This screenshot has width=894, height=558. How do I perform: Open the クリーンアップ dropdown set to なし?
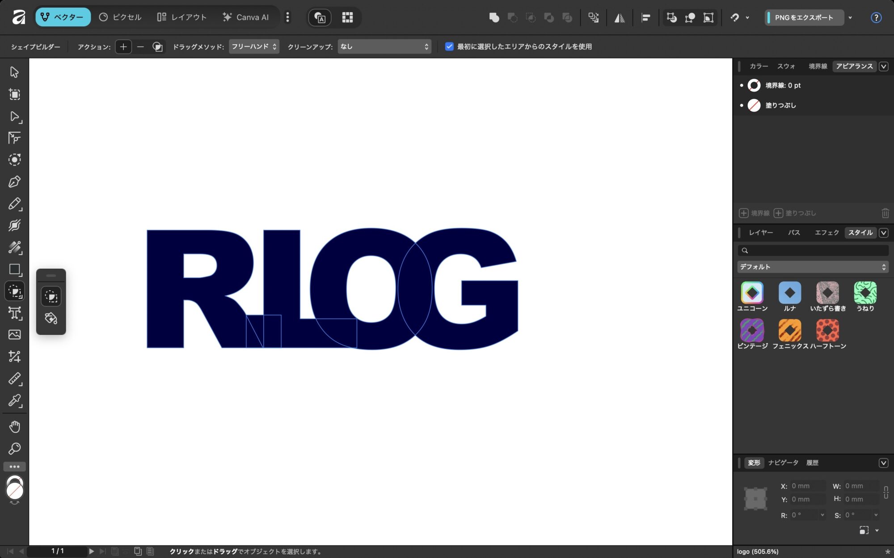coord(384,46)
